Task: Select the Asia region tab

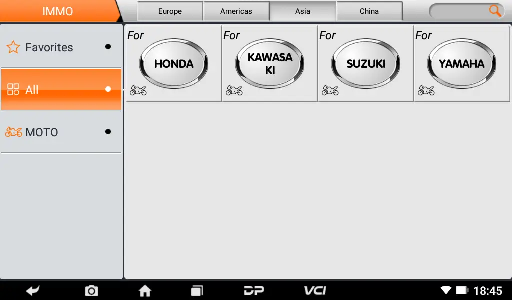Action: pyautogui.click(x=303, y=11)
